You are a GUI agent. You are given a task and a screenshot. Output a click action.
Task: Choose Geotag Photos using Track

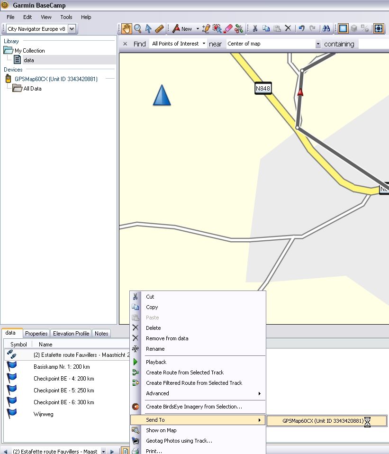point(198,441)
